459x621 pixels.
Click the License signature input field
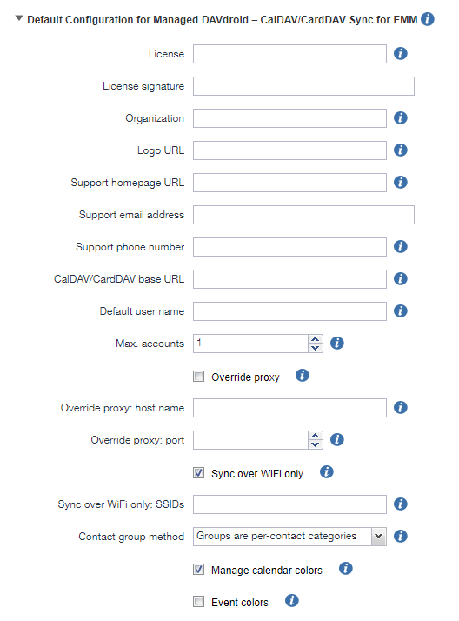(303, 86)
